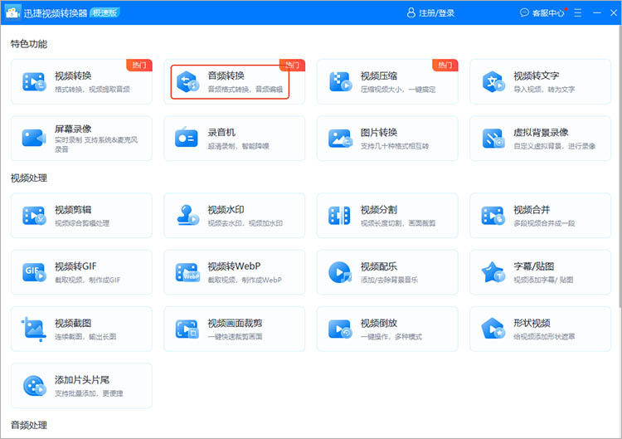Click the 热门 badge on 视频压缩

[x=445, y=65]
